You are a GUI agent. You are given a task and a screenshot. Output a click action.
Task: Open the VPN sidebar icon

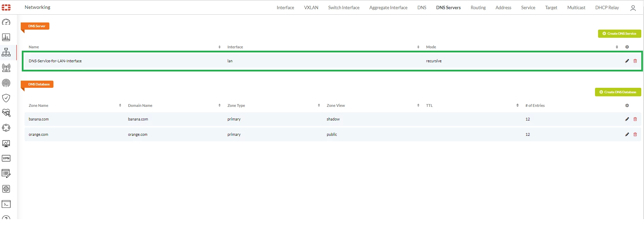pyautogui.click(x=6, y=158)
